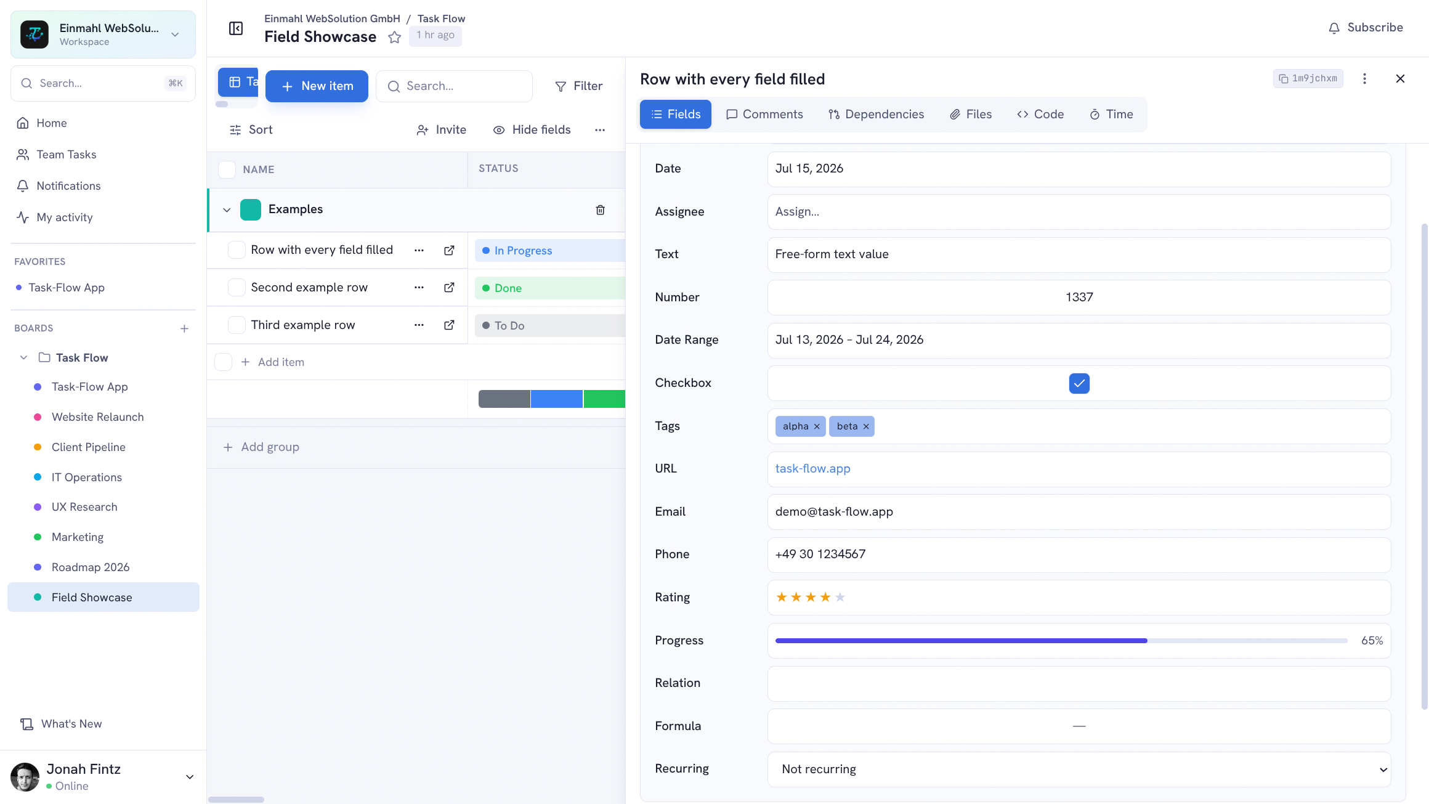Viewport: 1429px width, 804px height.
Task: Toggle the Checkbox field value
Action: pos(1079,383)
